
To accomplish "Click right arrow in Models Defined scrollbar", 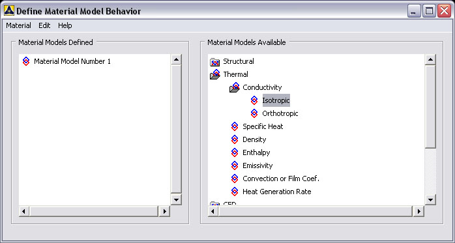I will [x=165, y=211].
